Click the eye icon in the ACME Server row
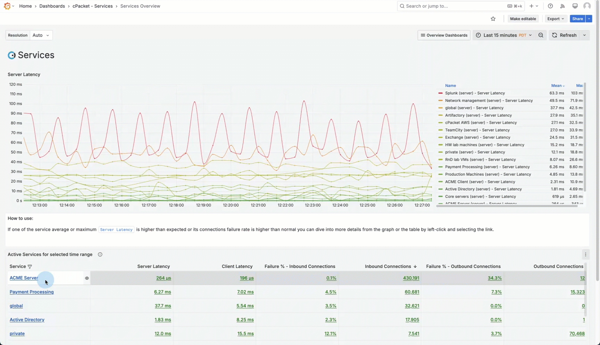 click(x=87, y=278)
